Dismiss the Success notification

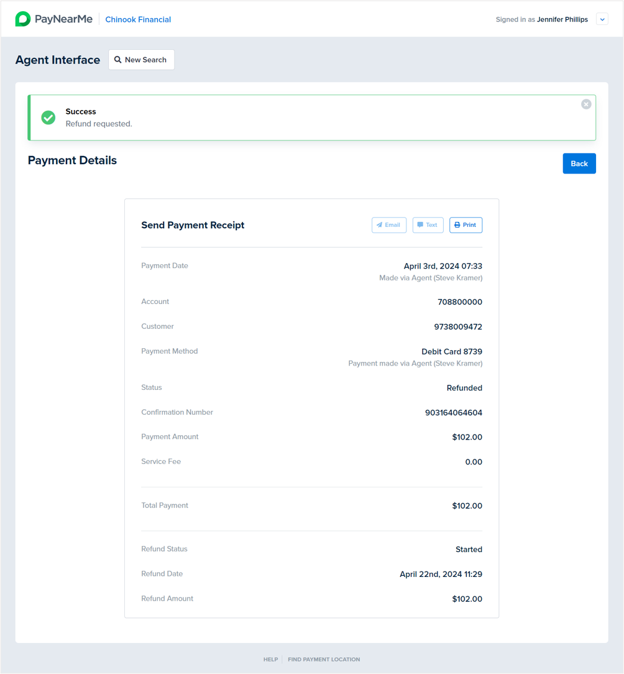click(586, 104)
